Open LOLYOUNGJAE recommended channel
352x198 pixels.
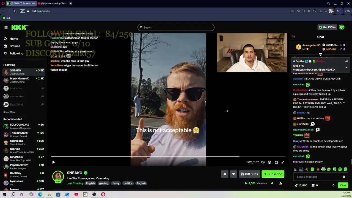[x=24, y=126]
